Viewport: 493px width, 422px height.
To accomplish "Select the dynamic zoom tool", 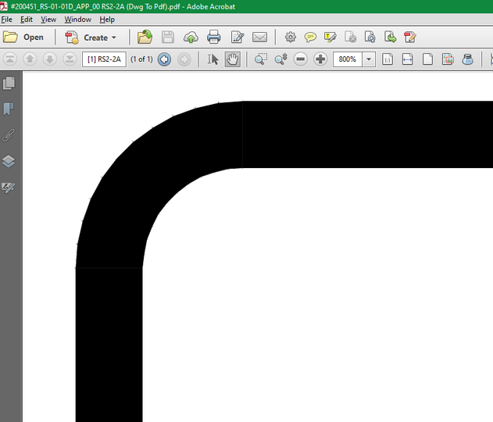I will (280, 59).
